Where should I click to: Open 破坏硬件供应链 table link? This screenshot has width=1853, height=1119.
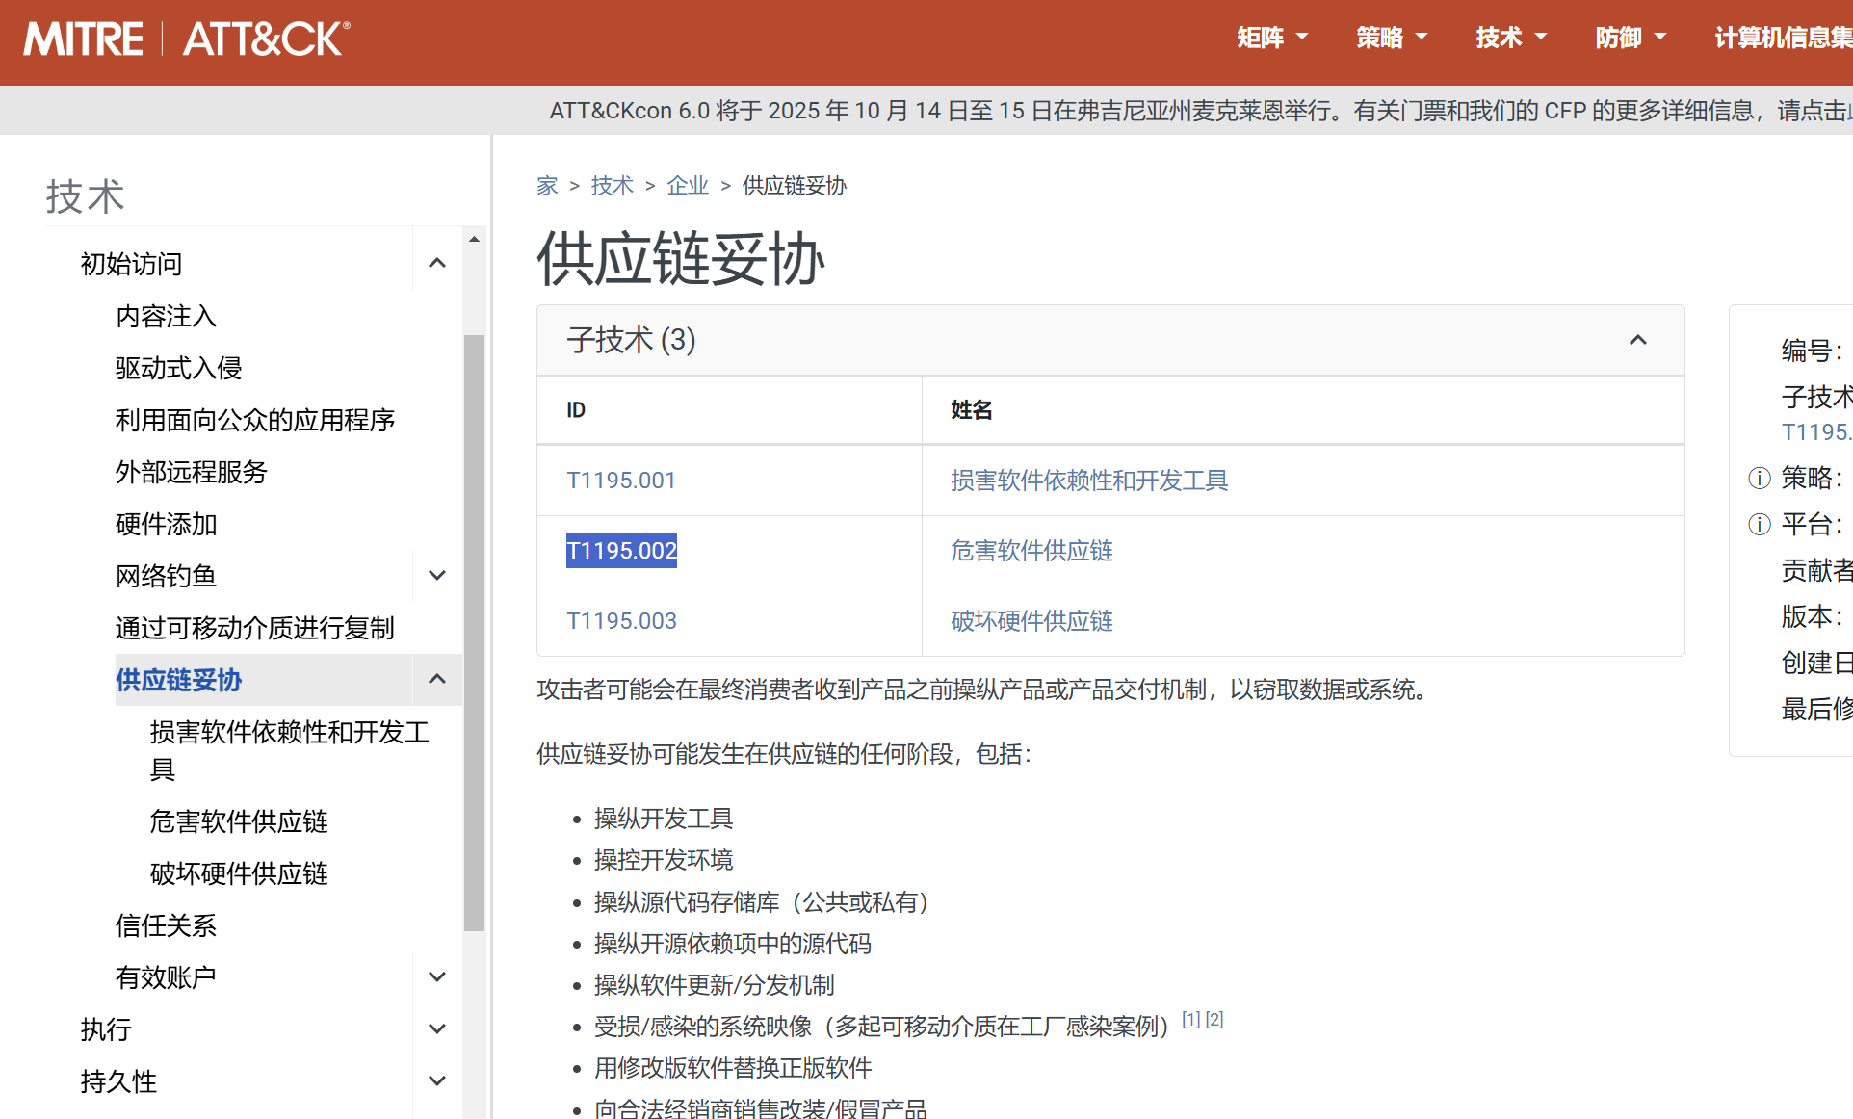[1031, 621]
